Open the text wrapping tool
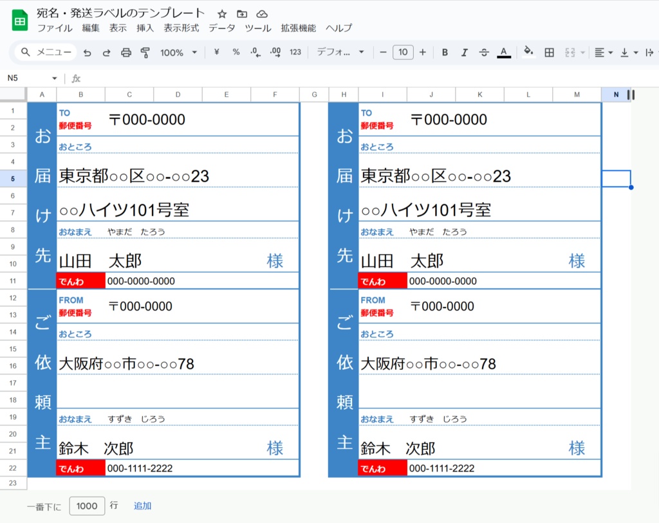This screenshot has height=523, width=659. pos(650,53)
